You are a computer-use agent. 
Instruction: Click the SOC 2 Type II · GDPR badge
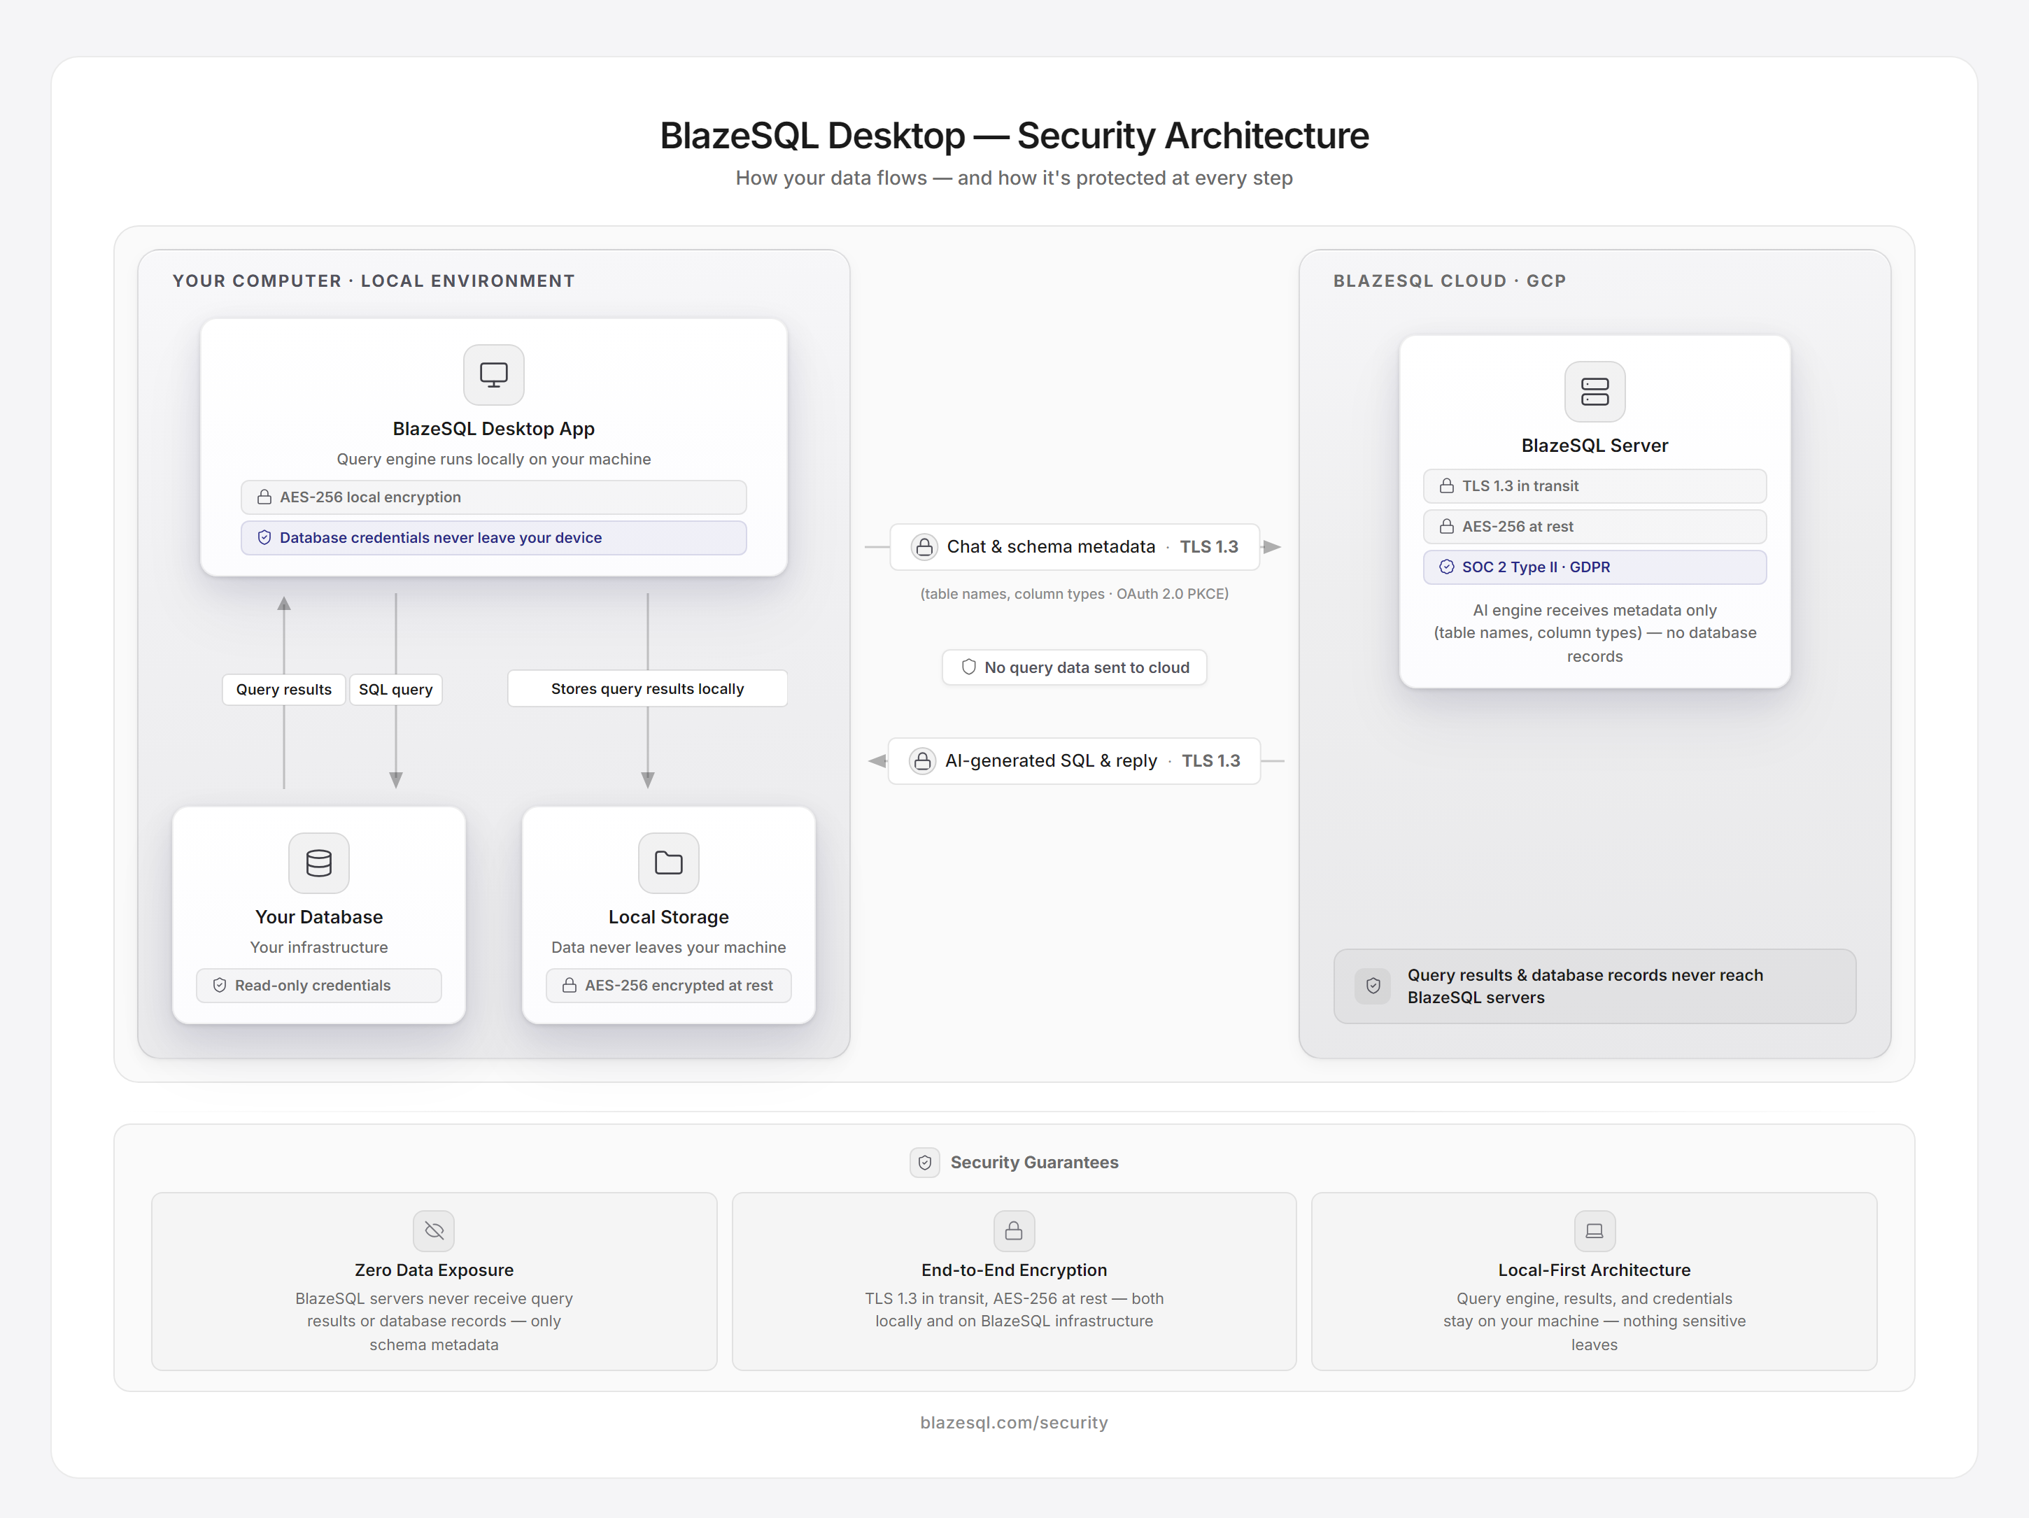1595,567
